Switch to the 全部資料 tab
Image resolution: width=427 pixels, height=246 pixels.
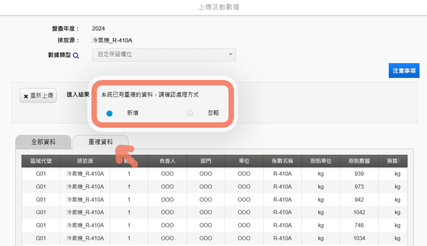coord(43,142)
